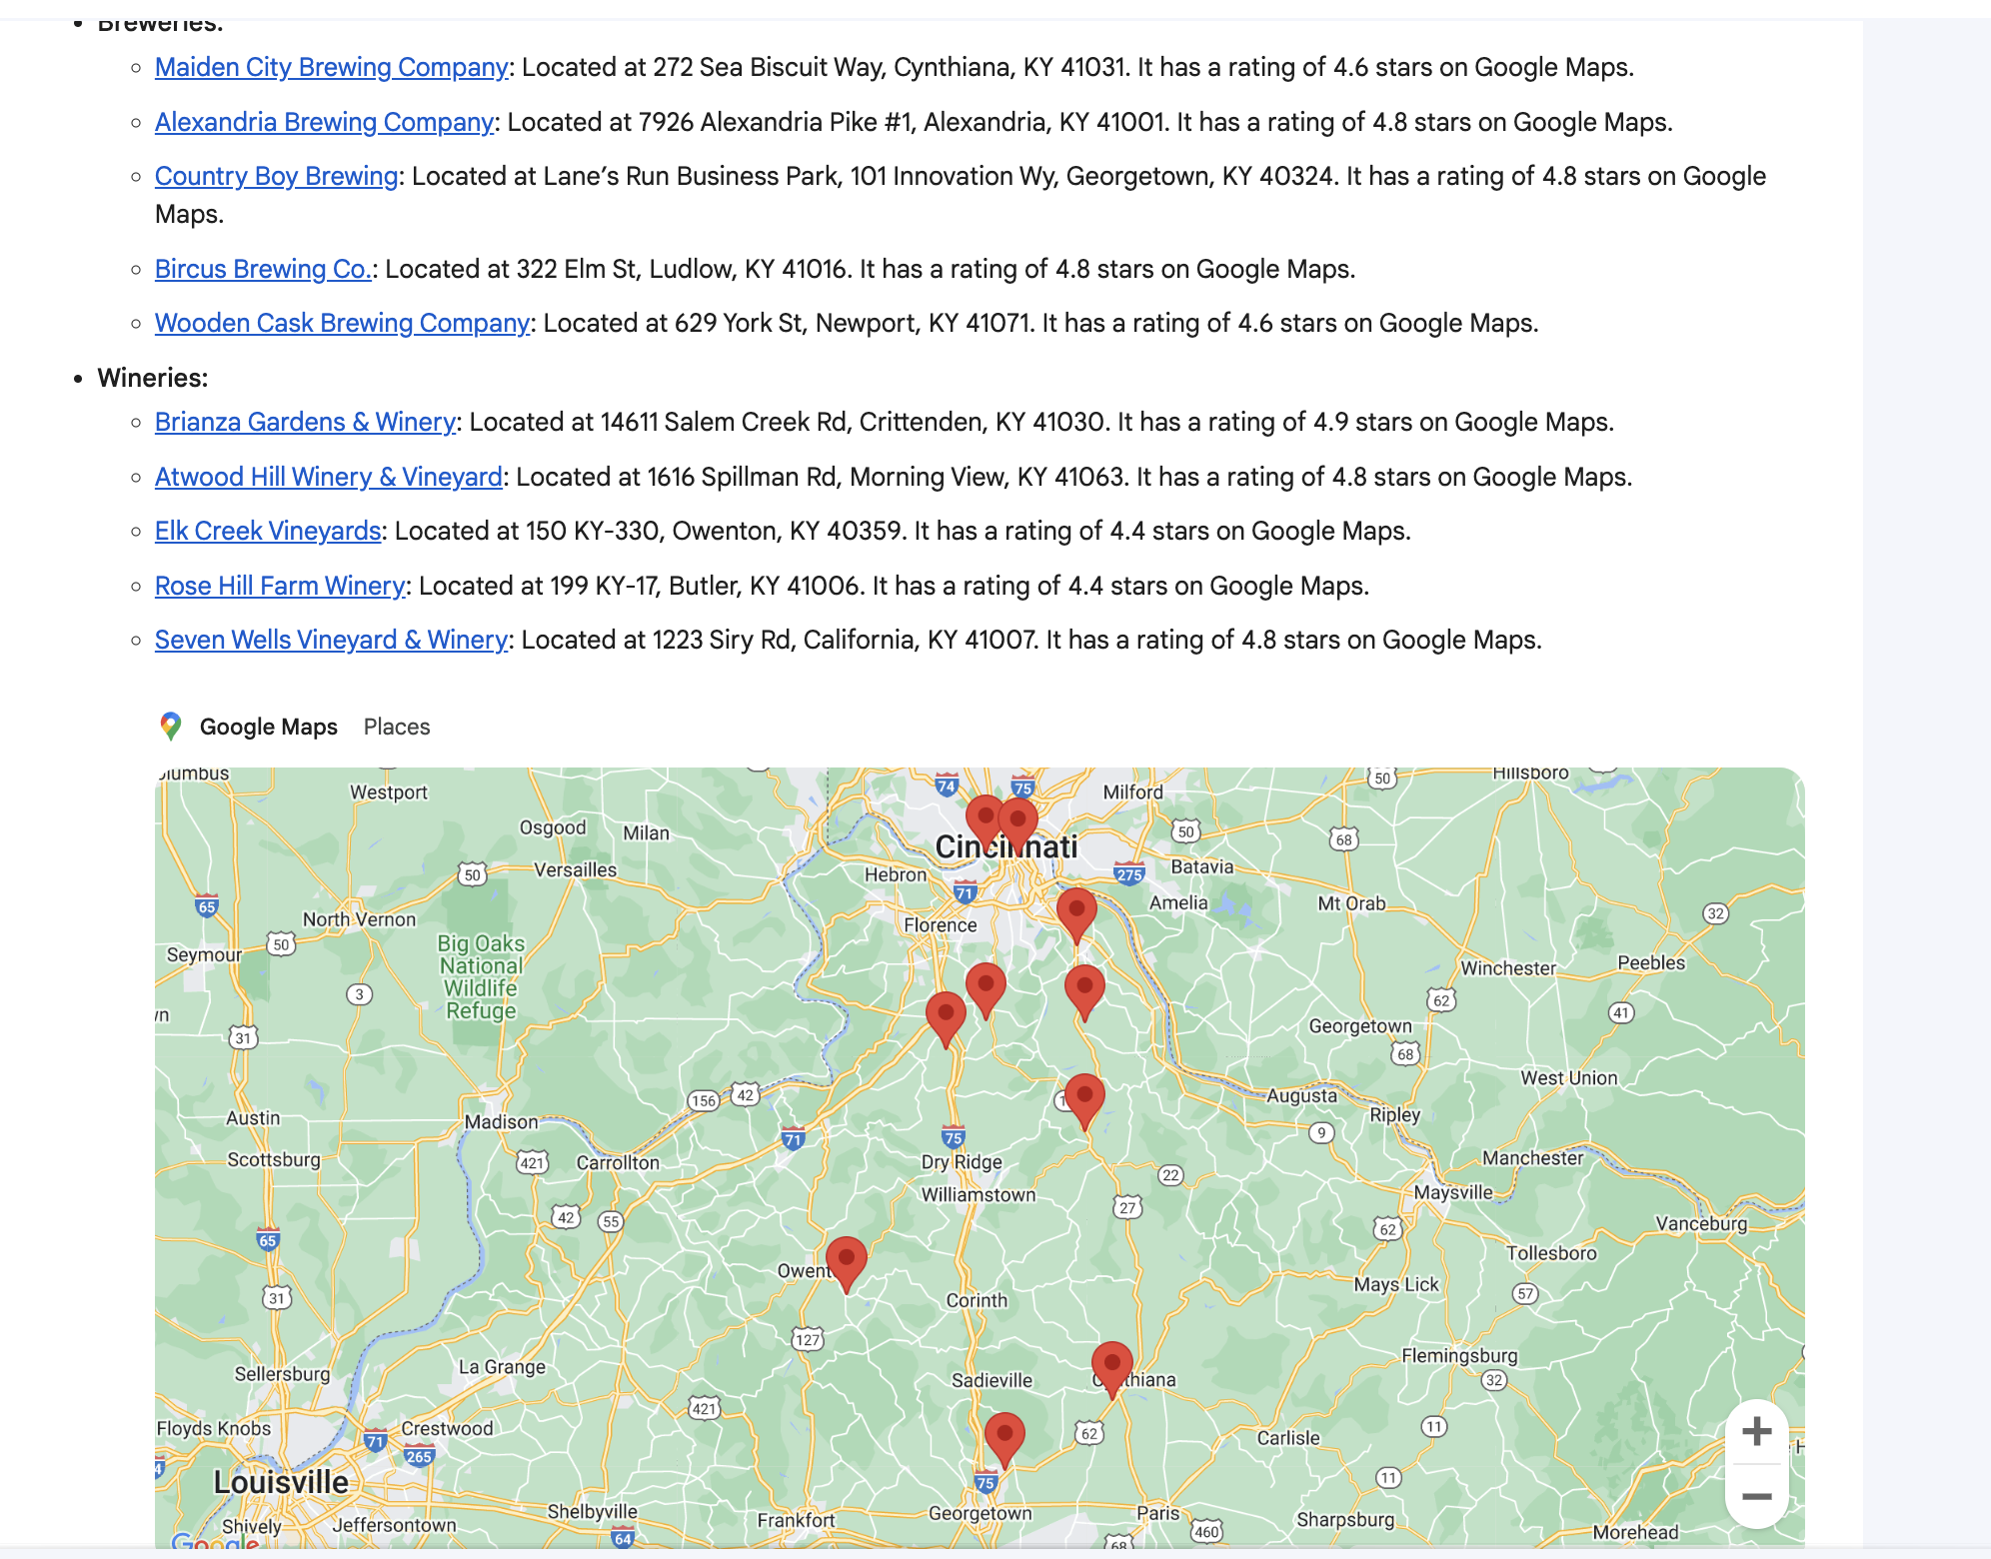Open Maiden City Brewing Company link
The image size is (1991, 1559).
331,67
